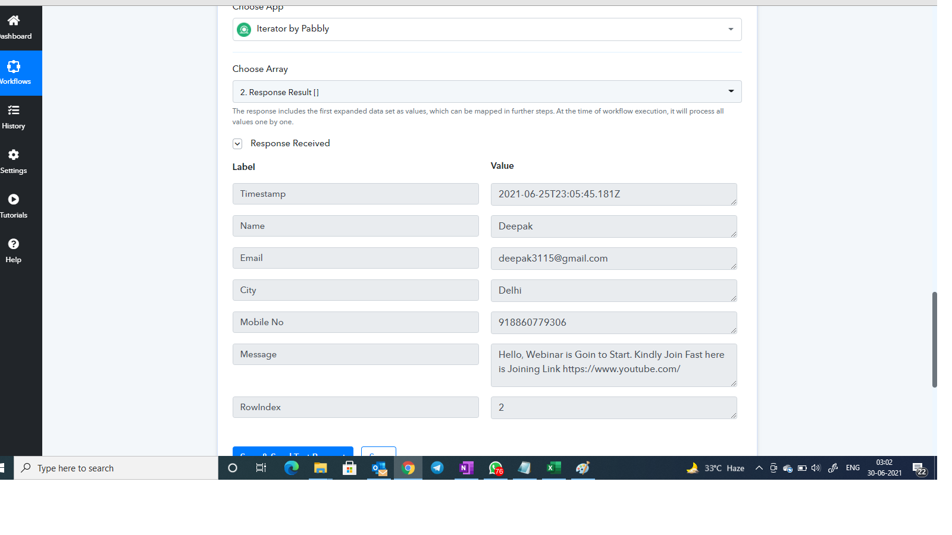Open the Settings gear in sidebar
Viewport: 952px width, 535px height.
14,155
